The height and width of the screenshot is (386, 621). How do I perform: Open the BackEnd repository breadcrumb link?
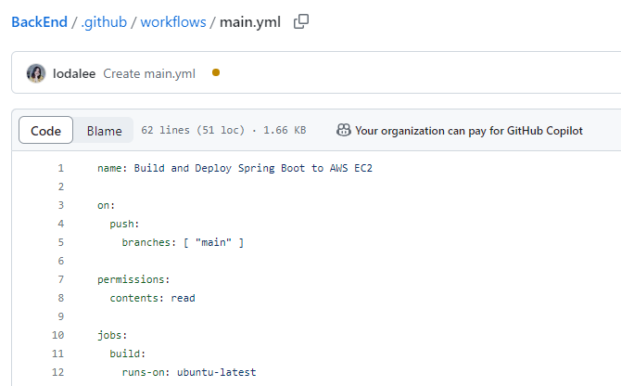[x=39, y=21]
